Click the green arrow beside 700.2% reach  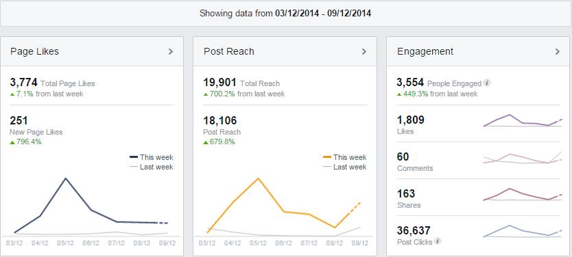[x=206, y=94]
